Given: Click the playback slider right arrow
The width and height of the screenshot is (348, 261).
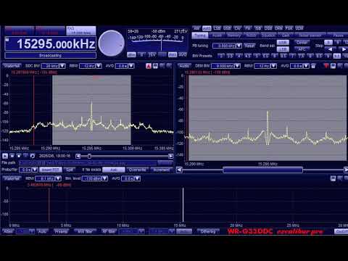Looking at the screenshot, I should click(170, 156).
